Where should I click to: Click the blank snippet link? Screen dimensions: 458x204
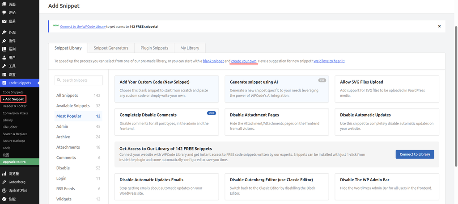[213, 61]
